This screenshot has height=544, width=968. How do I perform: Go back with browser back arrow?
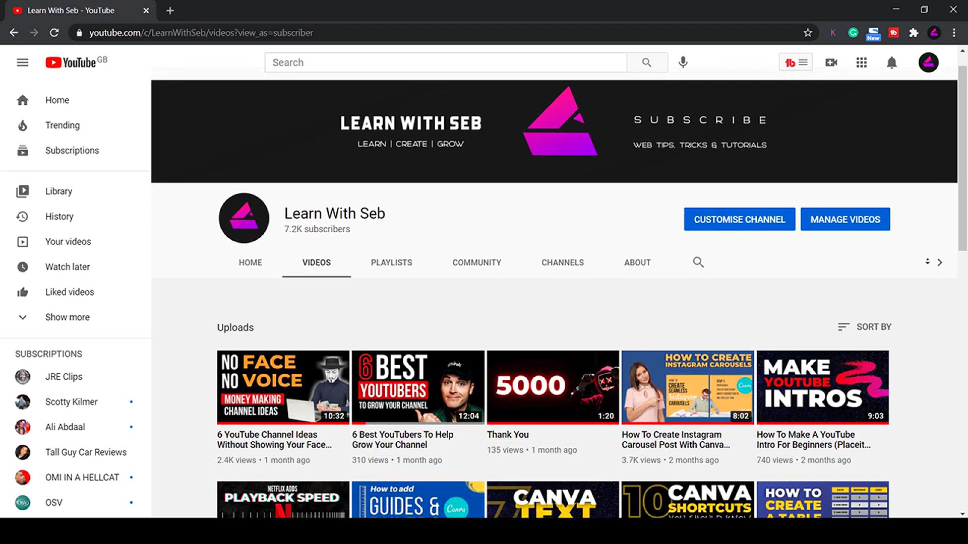pyautogui.click(x=14, y=33)
